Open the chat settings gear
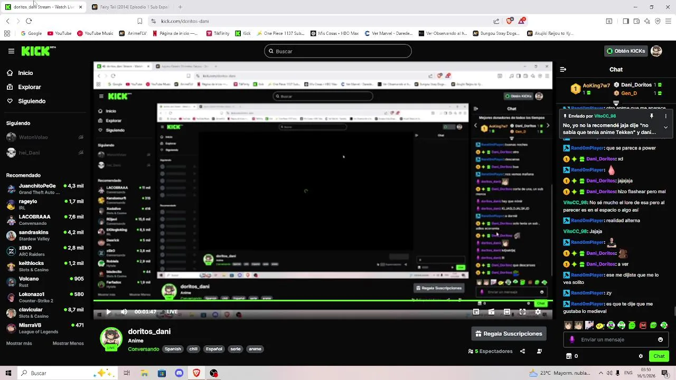 click(641, 356)
